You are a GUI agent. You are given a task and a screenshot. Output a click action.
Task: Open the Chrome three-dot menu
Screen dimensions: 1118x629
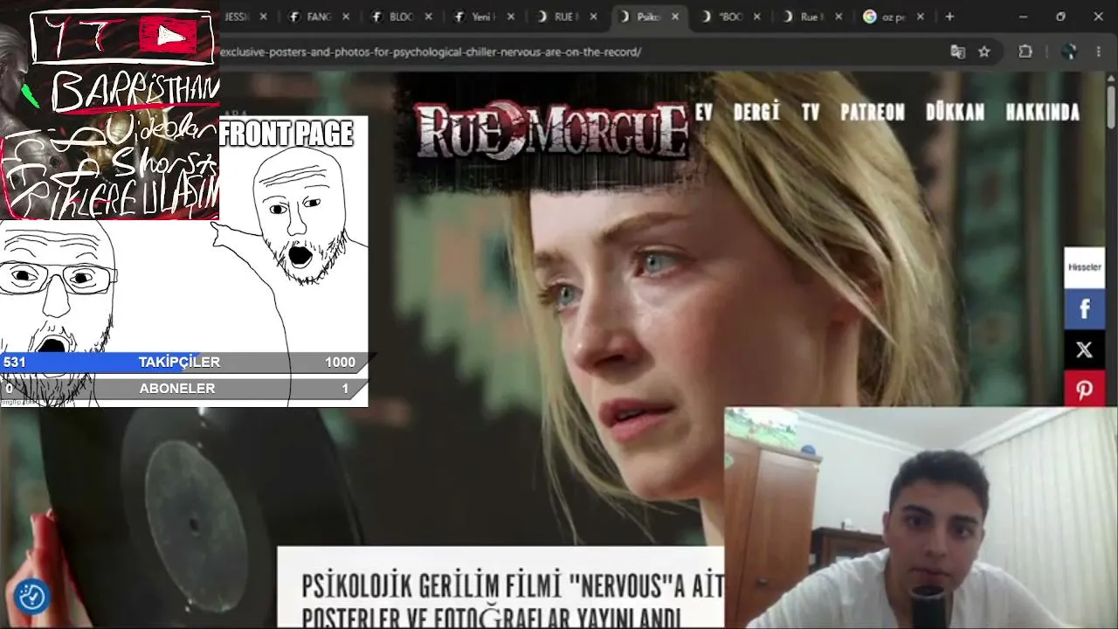pos(1098,52)
